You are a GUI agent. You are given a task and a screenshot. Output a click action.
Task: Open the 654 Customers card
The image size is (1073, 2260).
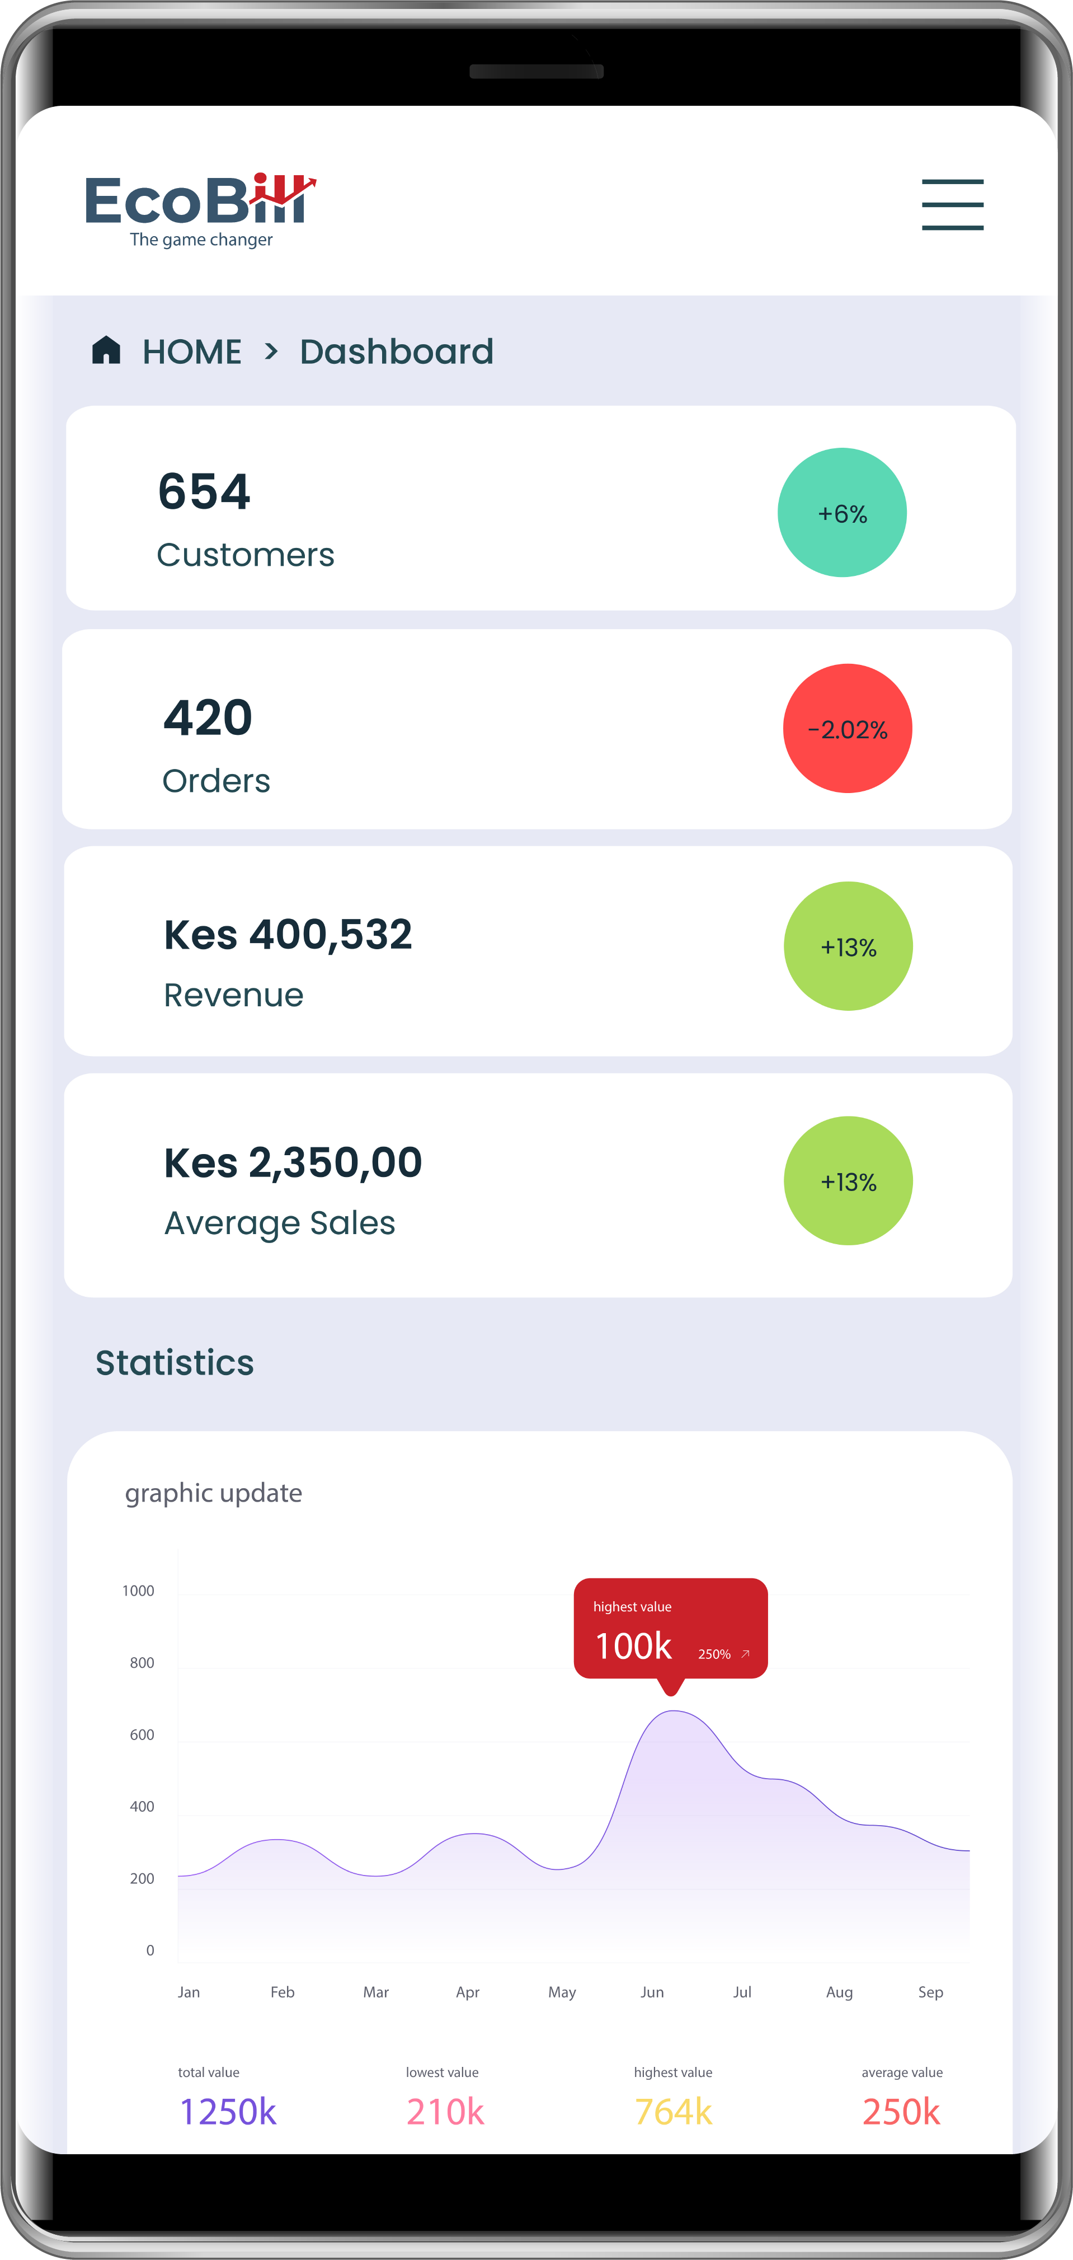(541, 508)
